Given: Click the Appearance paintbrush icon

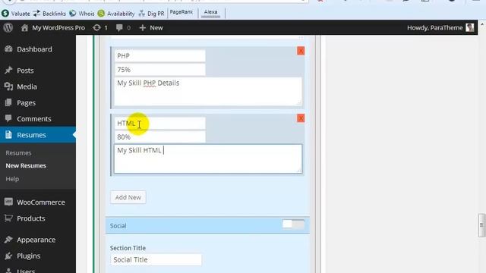Looking at the screenshot, I should pos(8,240).
